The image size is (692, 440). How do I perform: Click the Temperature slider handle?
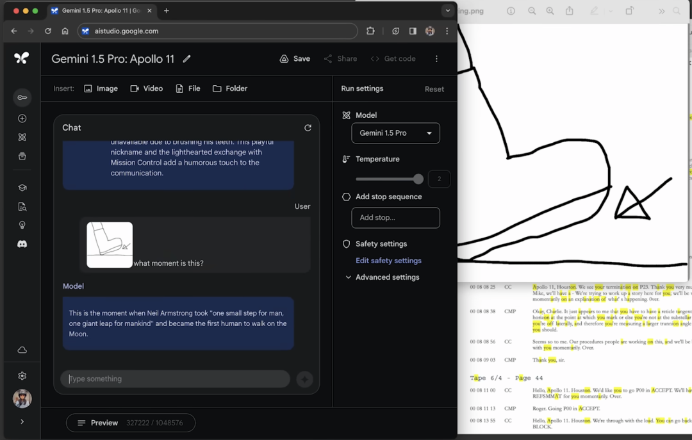coord(418,179)
